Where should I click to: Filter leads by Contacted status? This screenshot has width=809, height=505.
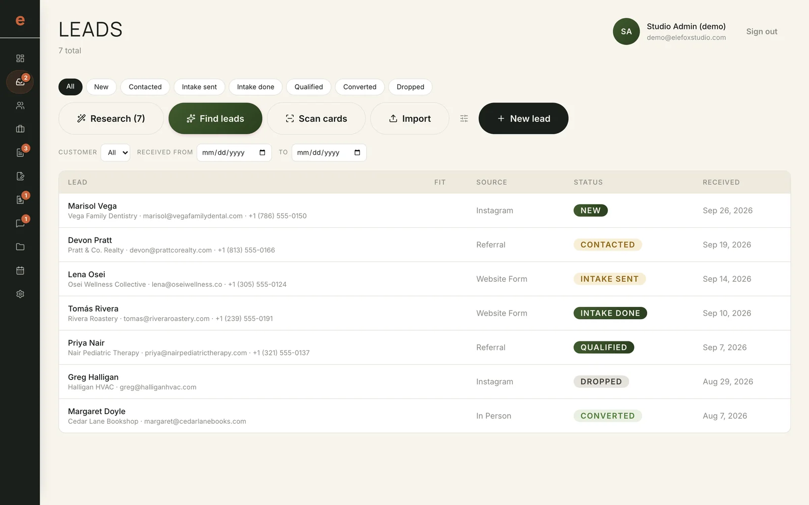pyautogui.click(x=145, y=87)
